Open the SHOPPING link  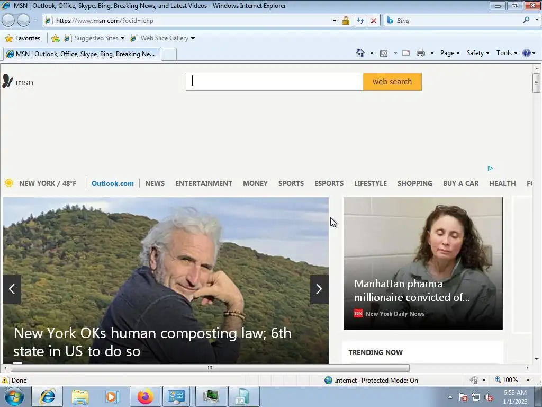pos(415,183)
